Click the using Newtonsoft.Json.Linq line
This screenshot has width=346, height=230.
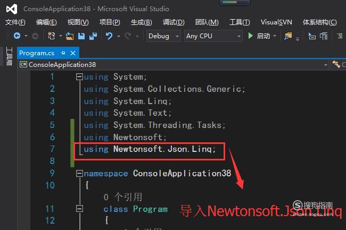pyautogui.click(x=150, y=149)
